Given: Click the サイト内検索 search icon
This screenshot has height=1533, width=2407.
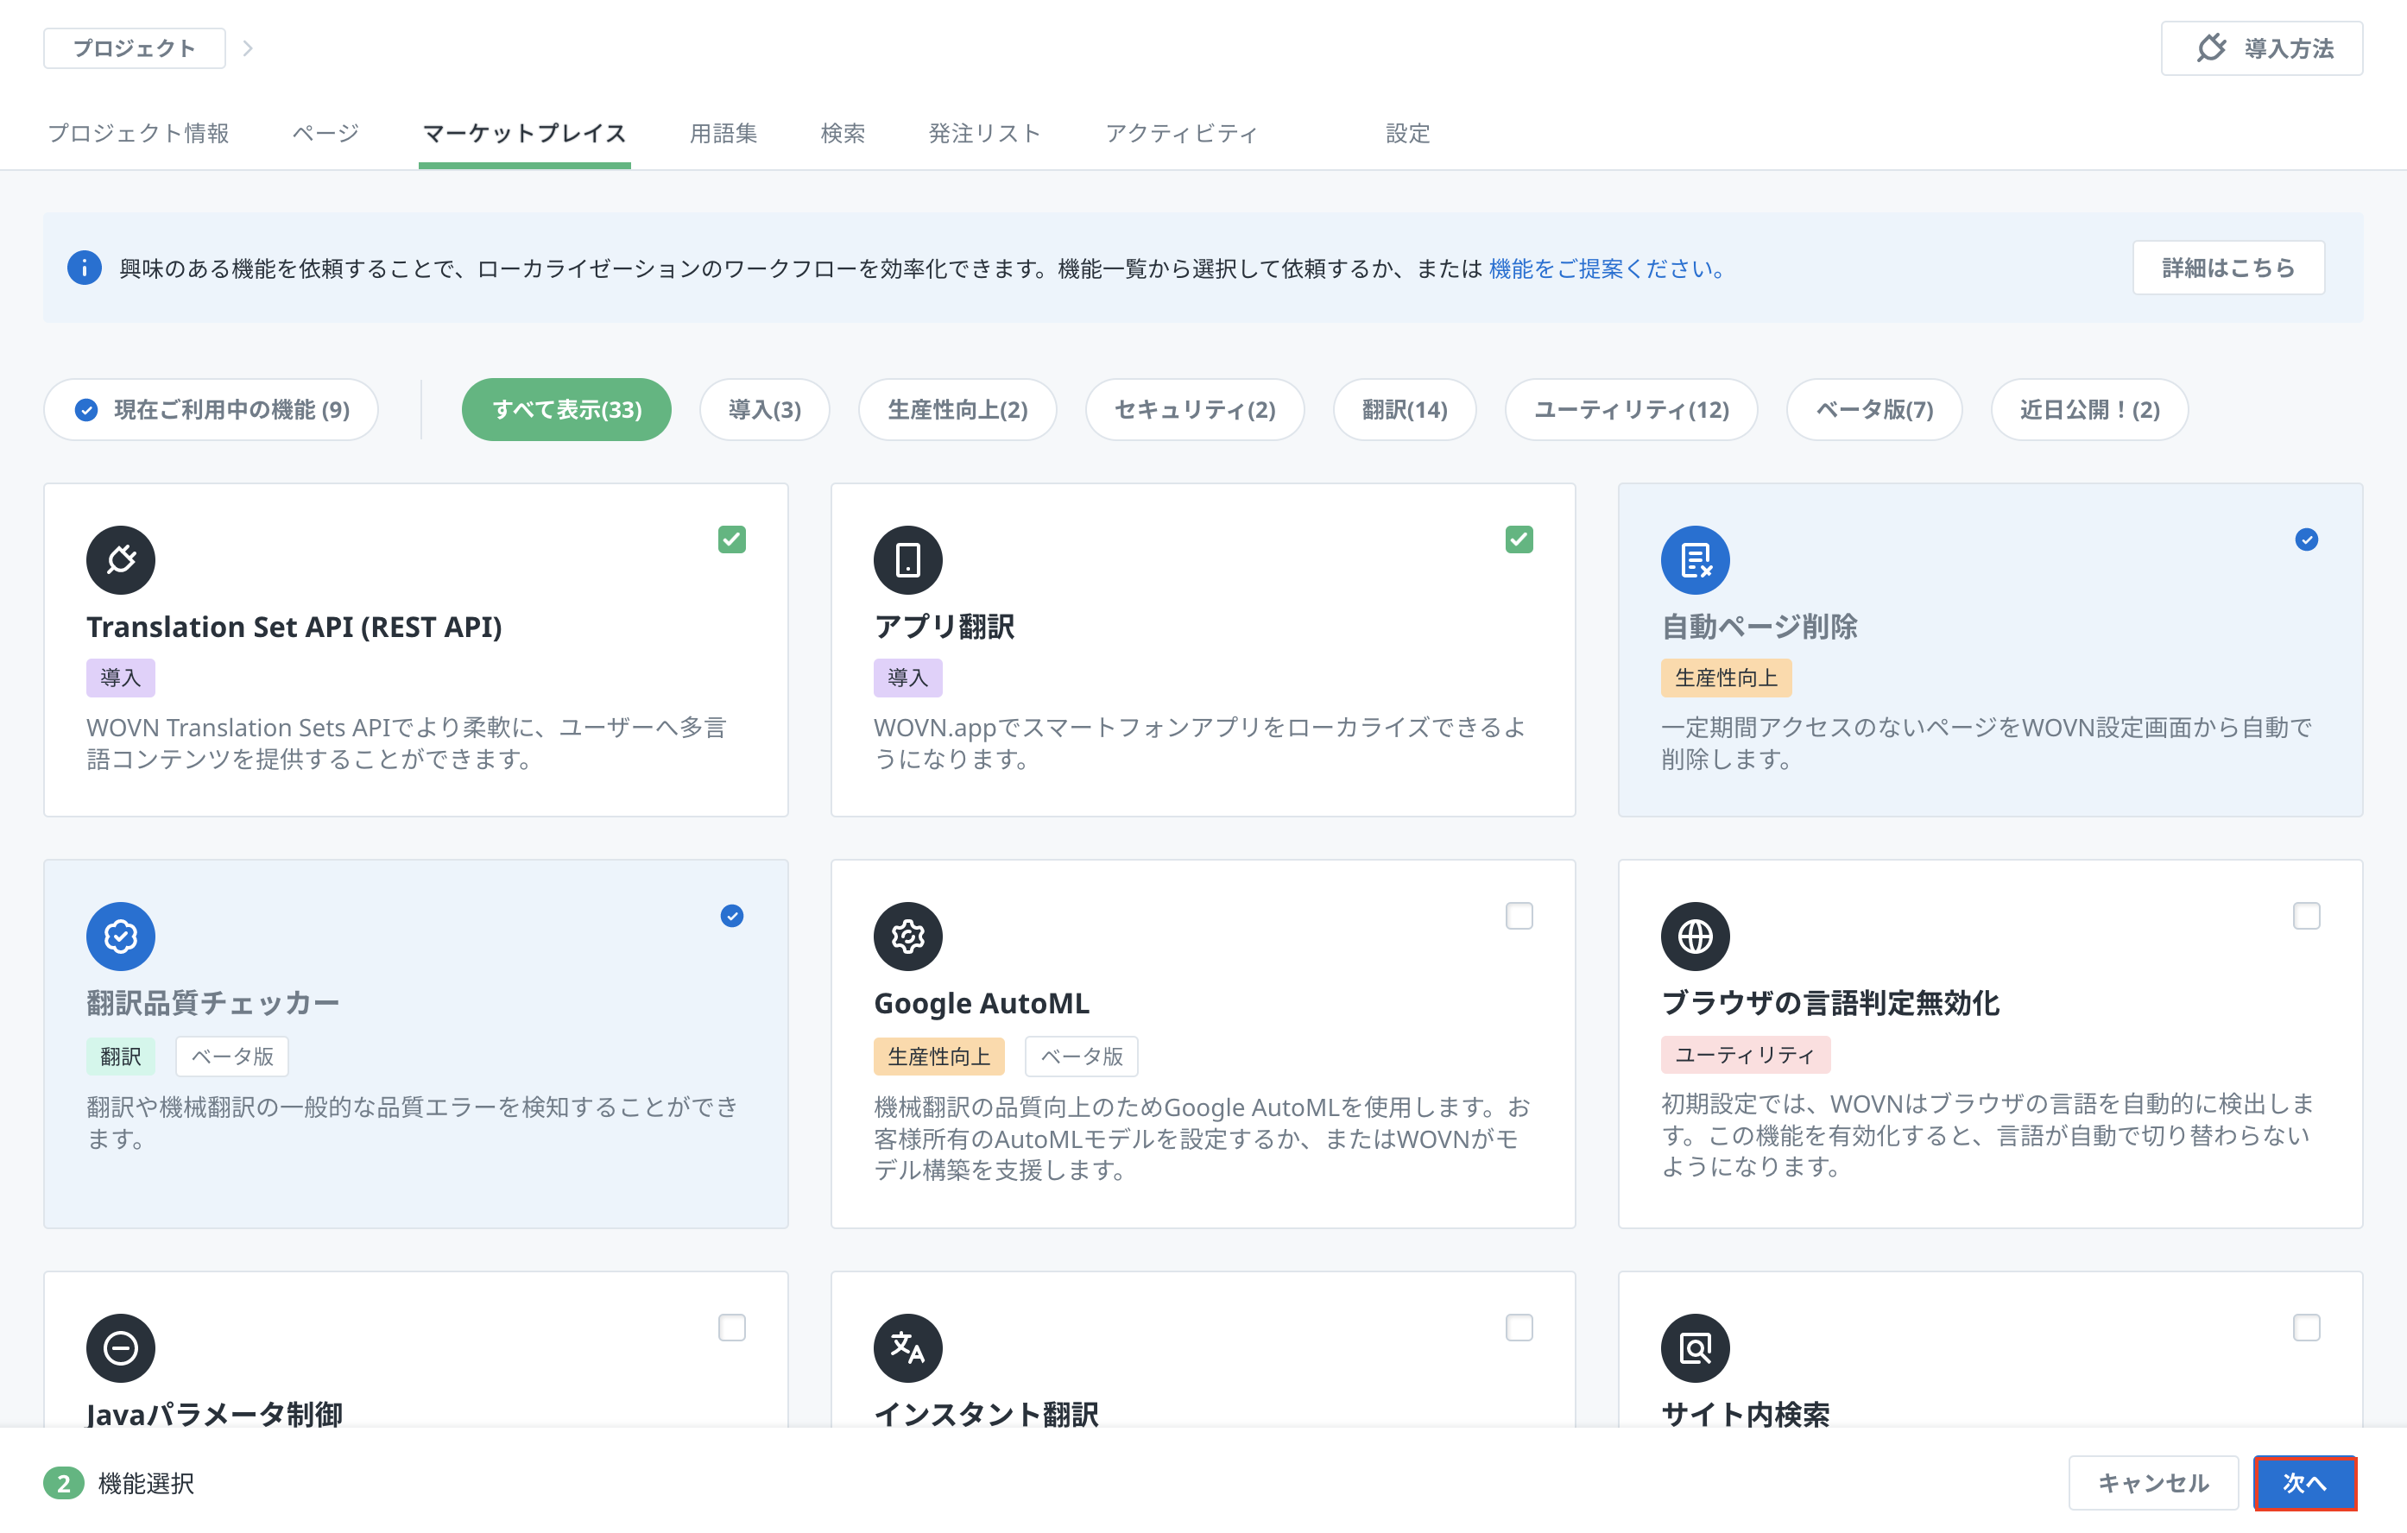Looking at the screenshot, I should pos(1694,1347).
